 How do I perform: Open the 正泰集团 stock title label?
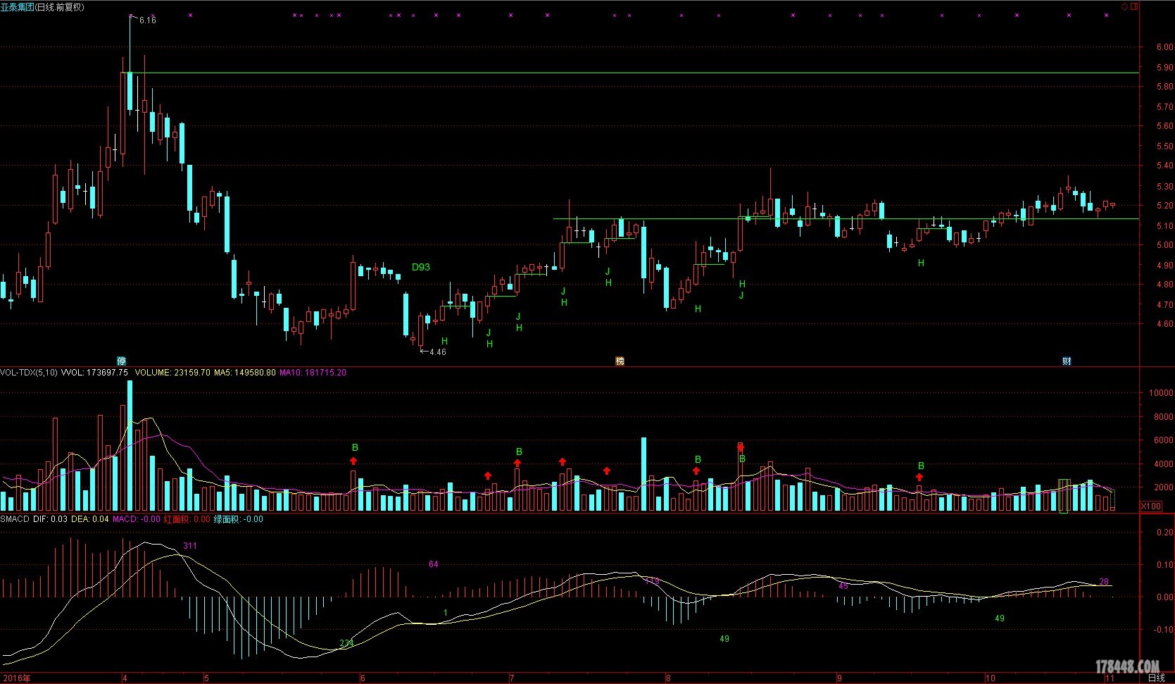(x=18, y=7)
